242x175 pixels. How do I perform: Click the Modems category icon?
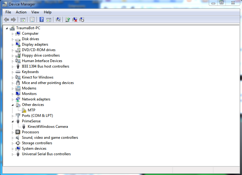18,88
